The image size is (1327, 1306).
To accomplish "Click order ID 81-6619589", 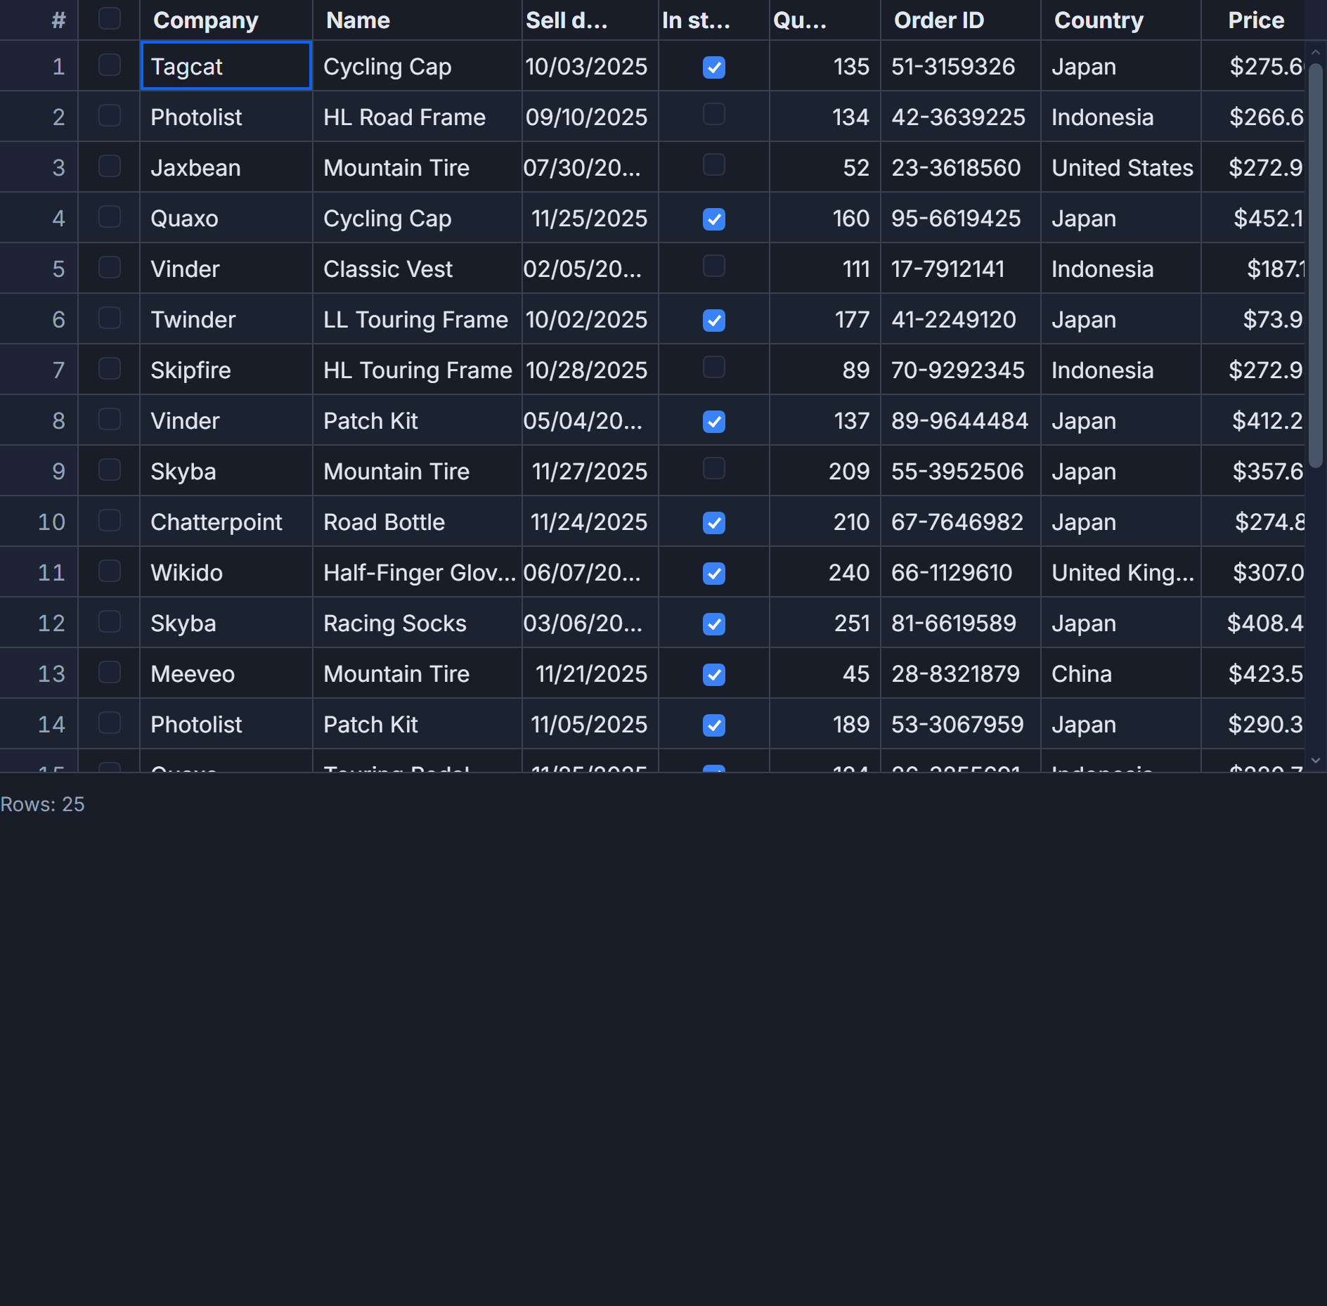I will tap(961, 623).
